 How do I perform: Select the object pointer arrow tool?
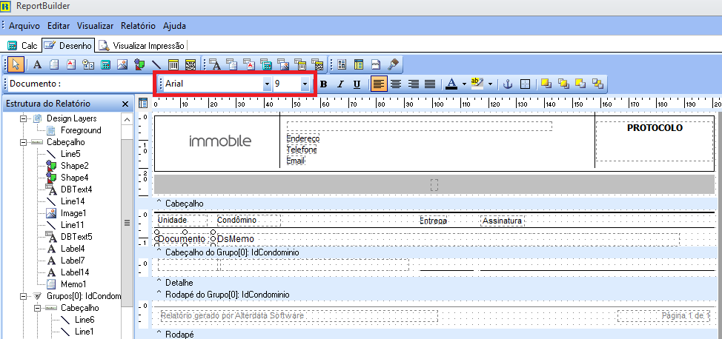click(16, 64)
